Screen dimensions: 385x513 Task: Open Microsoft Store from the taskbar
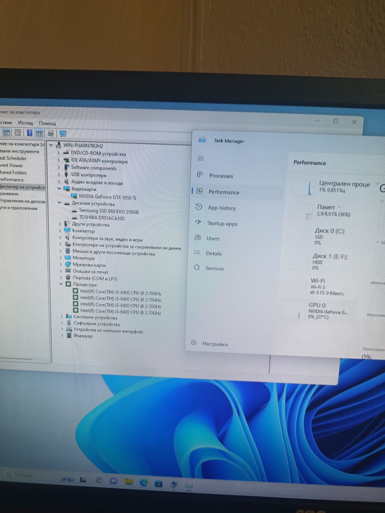click(x=158, y=484)
